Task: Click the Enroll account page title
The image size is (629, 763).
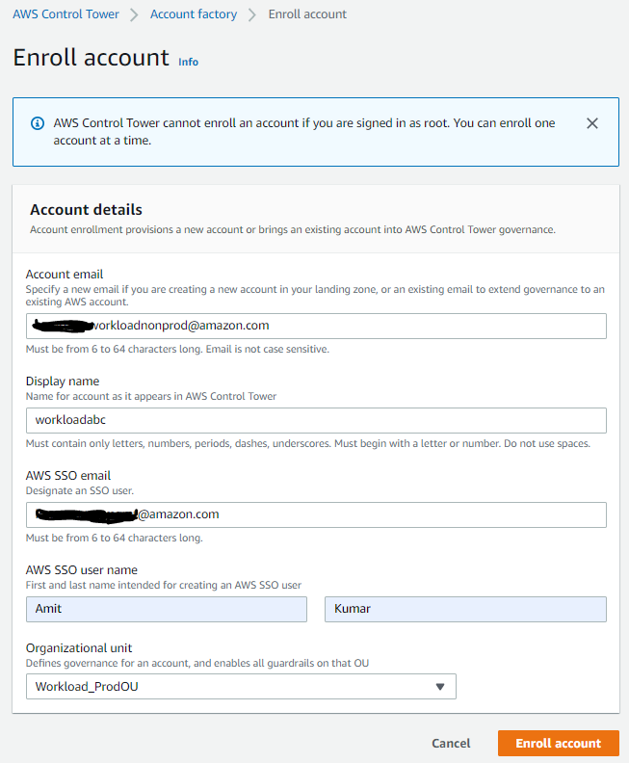Action: click(x=91, y=58)
